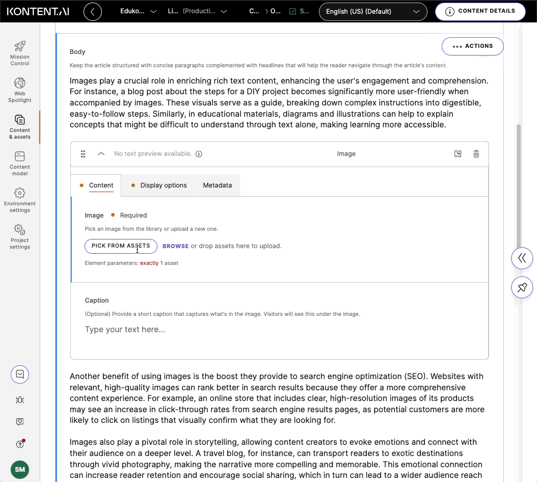Click first body paragraph about images
Image resolution: width=537 pixels, height=482 pixels.
tap(279, 103)
